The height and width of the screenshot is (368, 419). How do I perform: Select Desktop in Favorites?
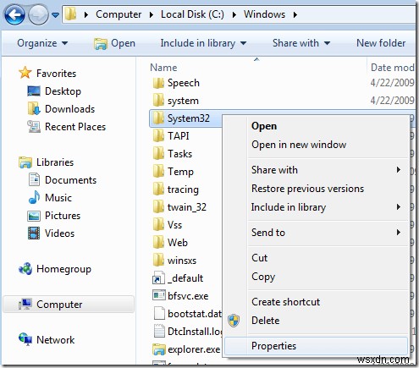coord(63,91)
